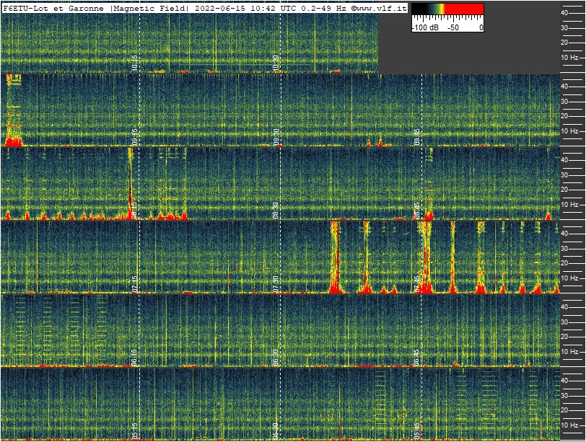This screenshot has height=442, width=586.
Task: Click the F6ETU-Lot et Garonne station title
Action: (55, 7)
